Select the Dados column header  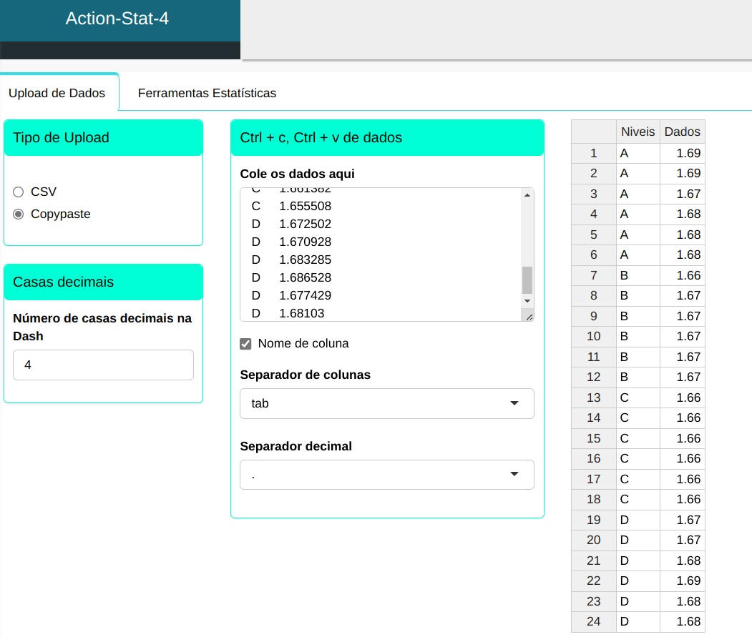click(682, 132)
